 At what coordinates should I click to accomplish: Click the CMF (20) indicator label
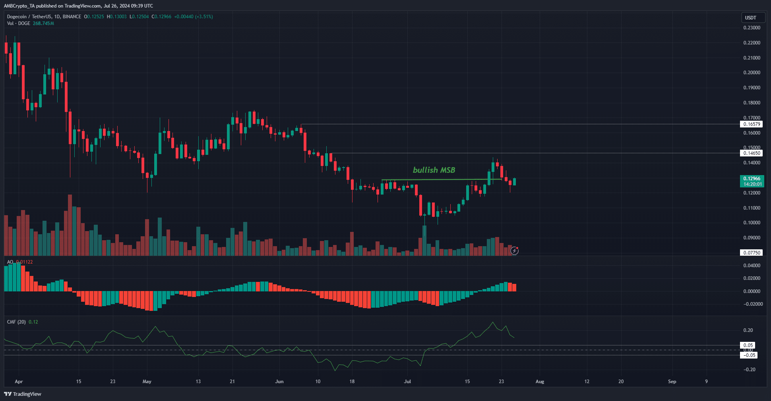16,322
